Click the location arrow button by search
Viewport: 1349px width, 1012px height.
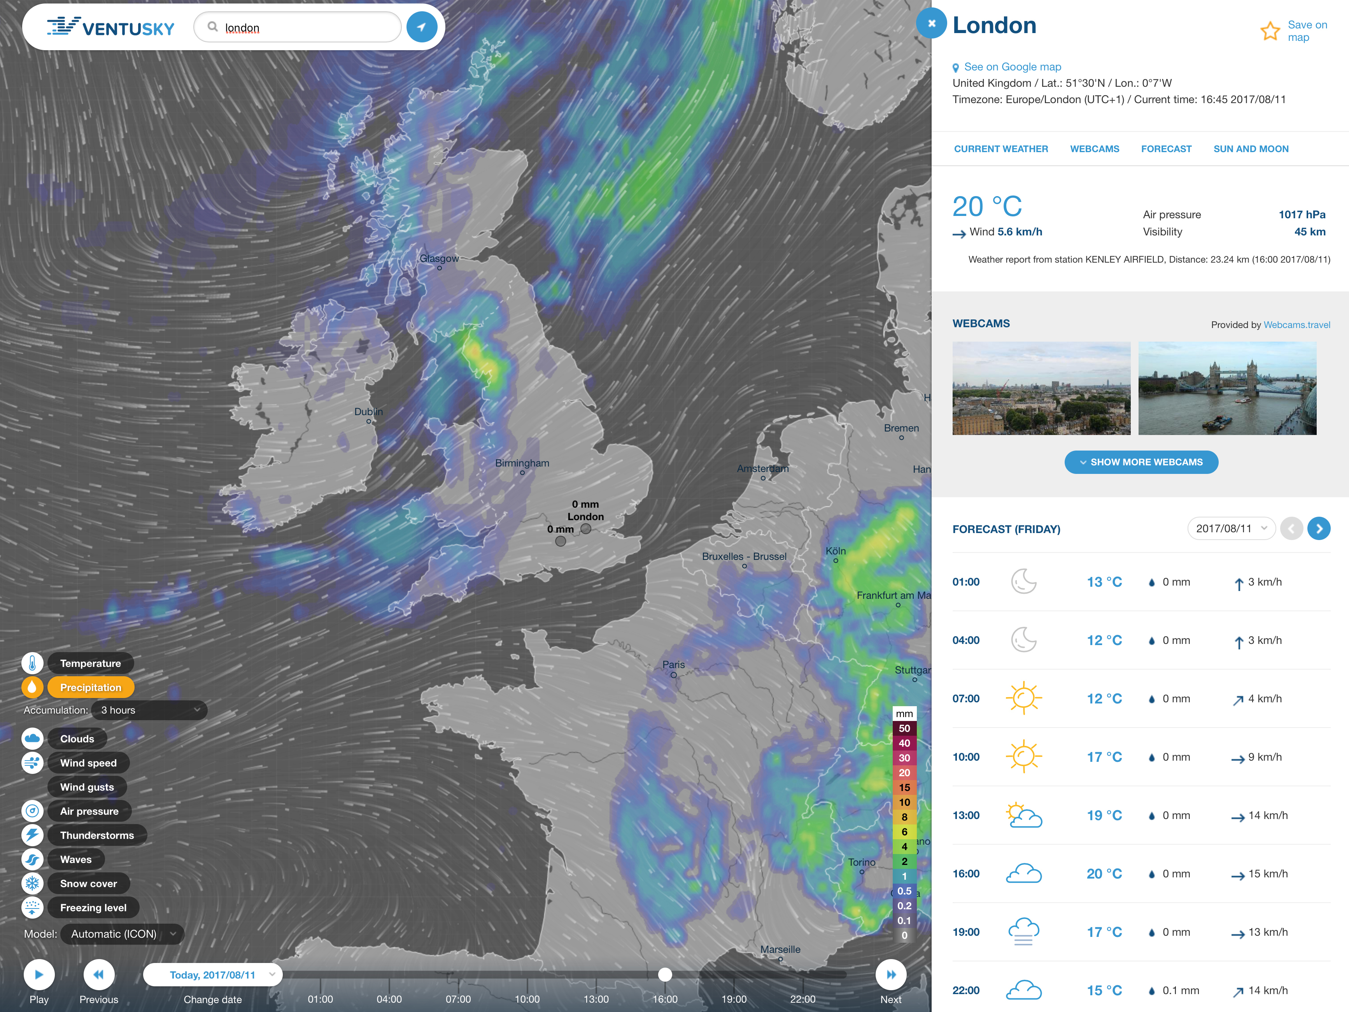tap(421, 28)
